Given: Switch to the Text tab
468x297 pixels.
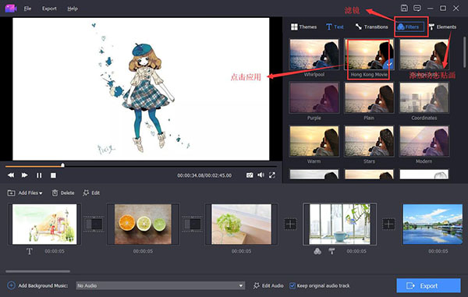Looking at the screenshot, I should point(335,27).
